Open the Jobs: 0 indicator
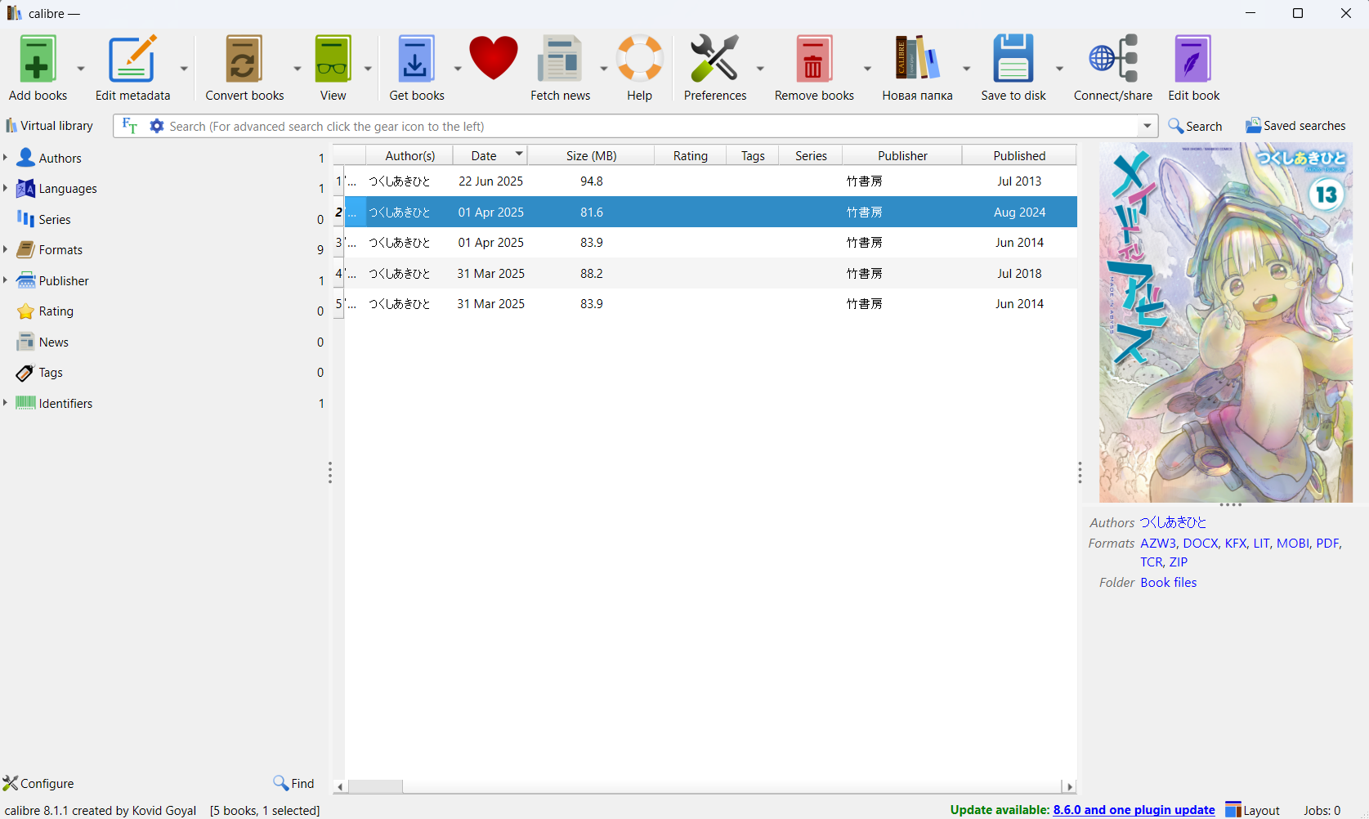 coord(1322,810)
